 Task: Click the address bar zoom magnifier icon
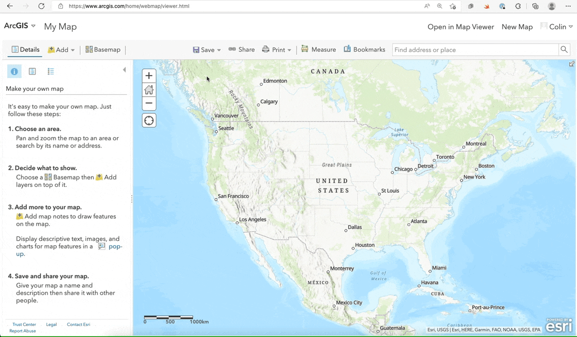(439, 6)
